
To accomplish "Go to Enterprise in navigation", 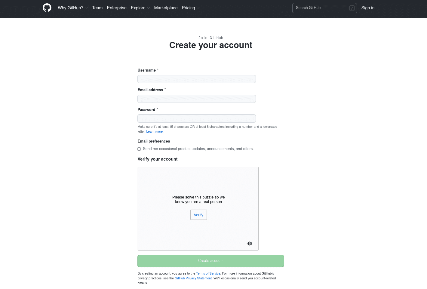I will 117,8.
